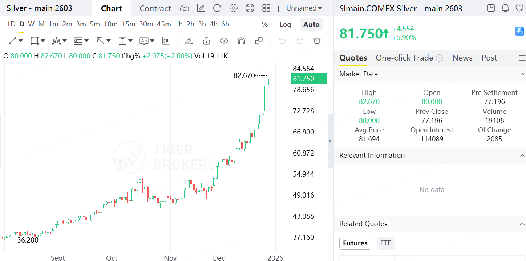Expand the trend line tool dropdown arrow
Viewport: 526px width, 261px height.
click(21, 41)
